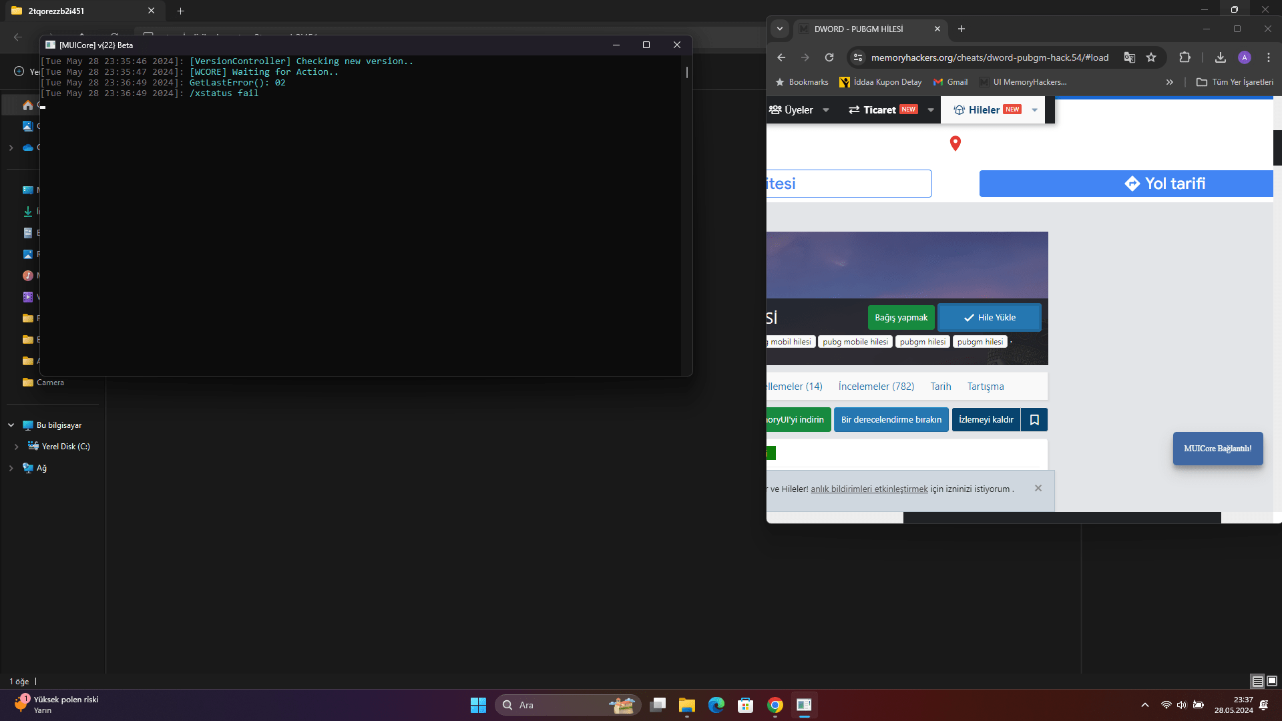Image resolution: width=1282 pixels, height=721 pixels.
Task: Click MUICore Bağlantılı! notification
Action: [1218, 449]
